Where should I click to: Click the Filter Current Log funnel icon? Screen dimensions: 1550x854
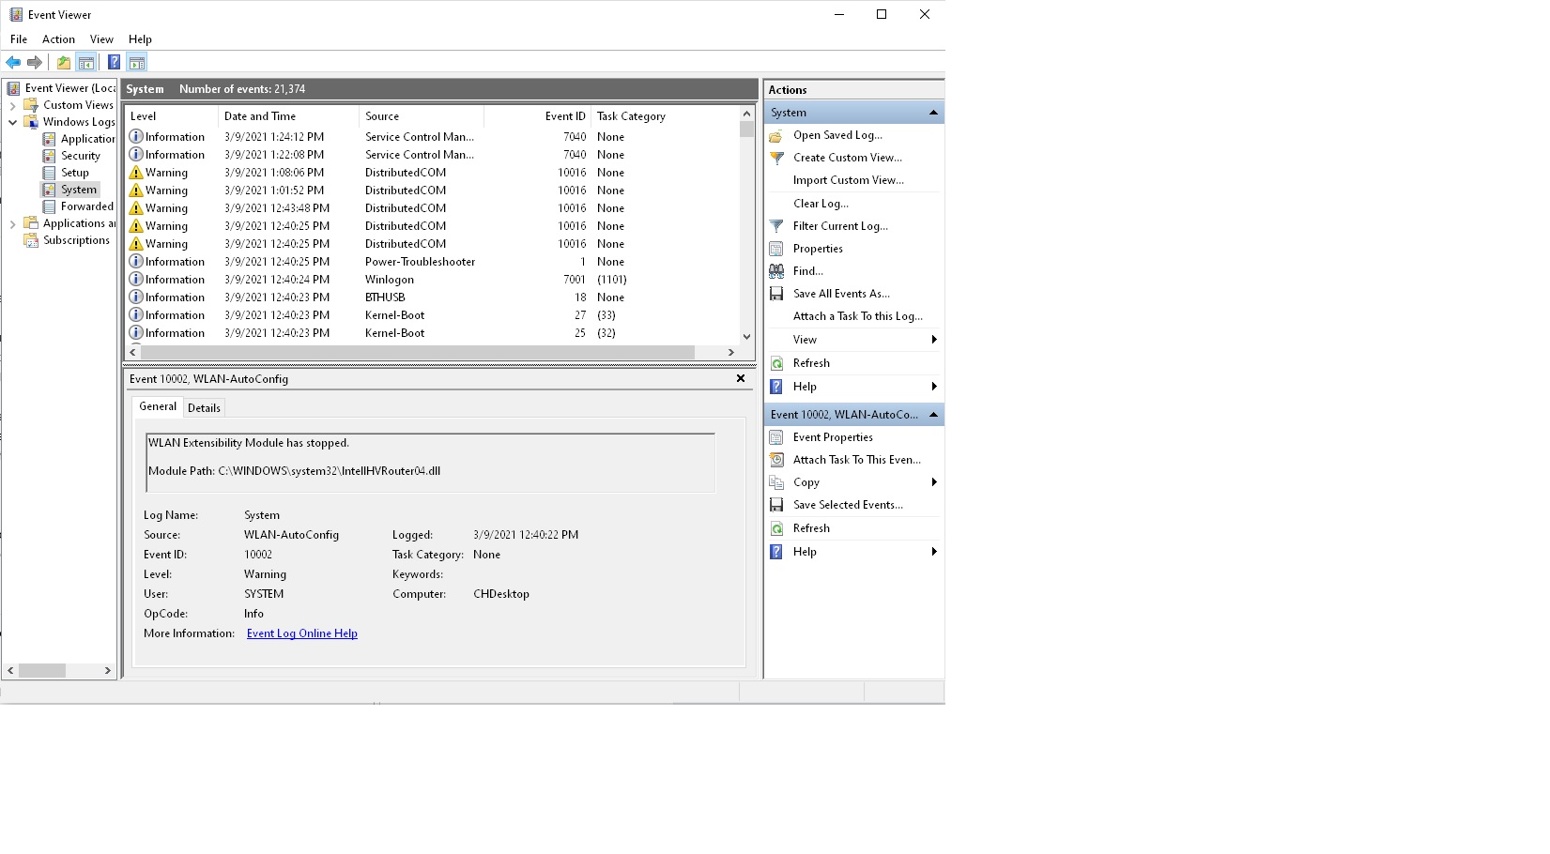click(x=776, y=226)
